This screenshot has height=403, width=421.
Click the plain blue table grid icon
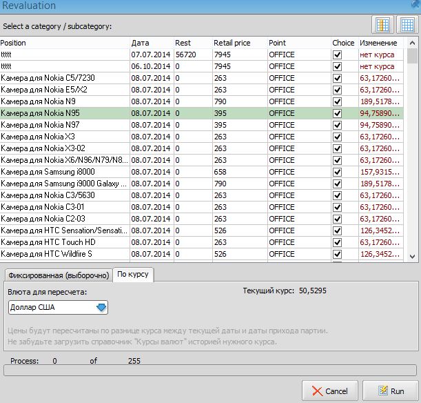407,25
